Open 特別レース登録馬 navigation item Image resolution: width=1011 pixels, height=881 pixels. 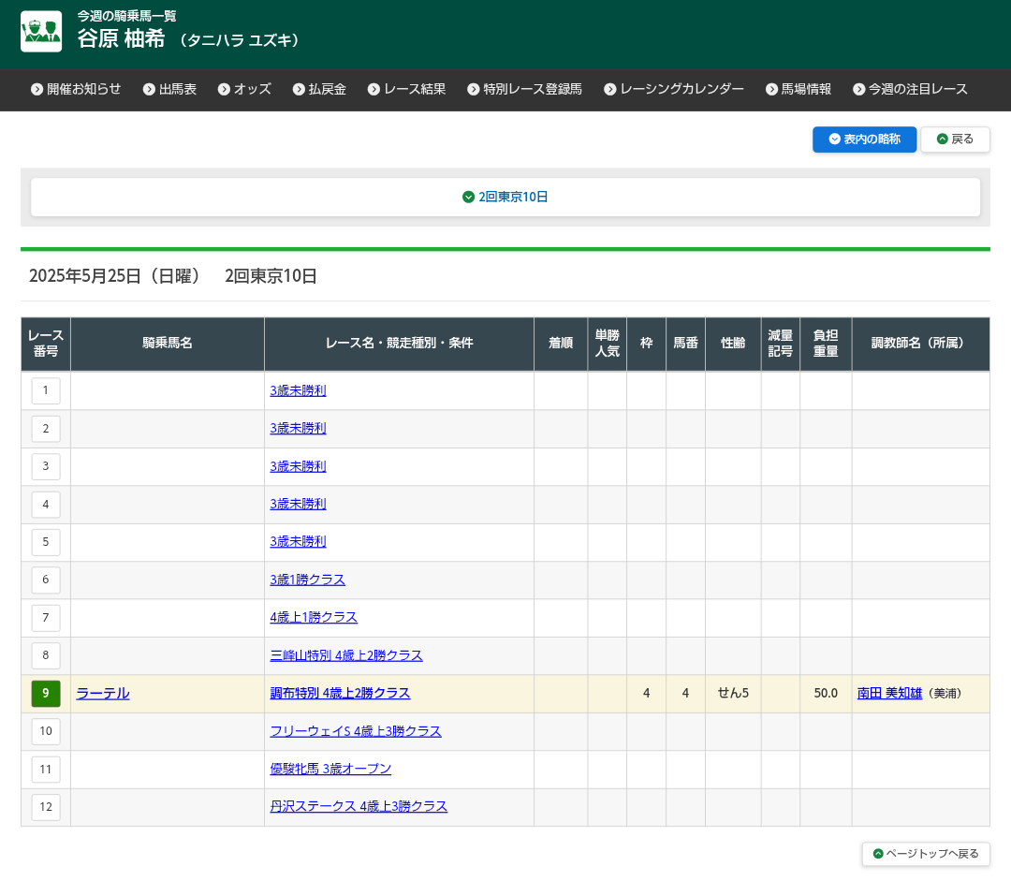pos(524,89)
